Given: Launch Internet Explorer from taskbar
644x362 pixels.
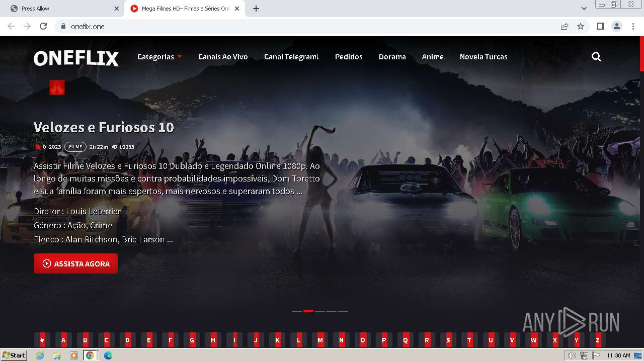Looking at the screenshot, I should click(40, 355).
